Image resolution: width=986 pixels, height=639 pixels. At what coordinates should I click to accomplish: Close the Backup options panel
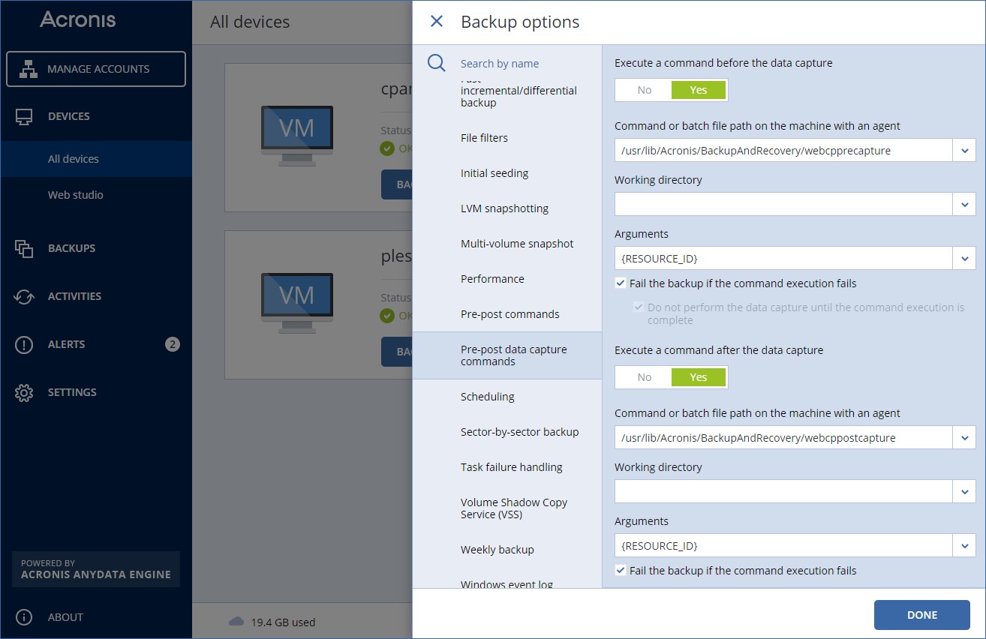coord(437,21)
